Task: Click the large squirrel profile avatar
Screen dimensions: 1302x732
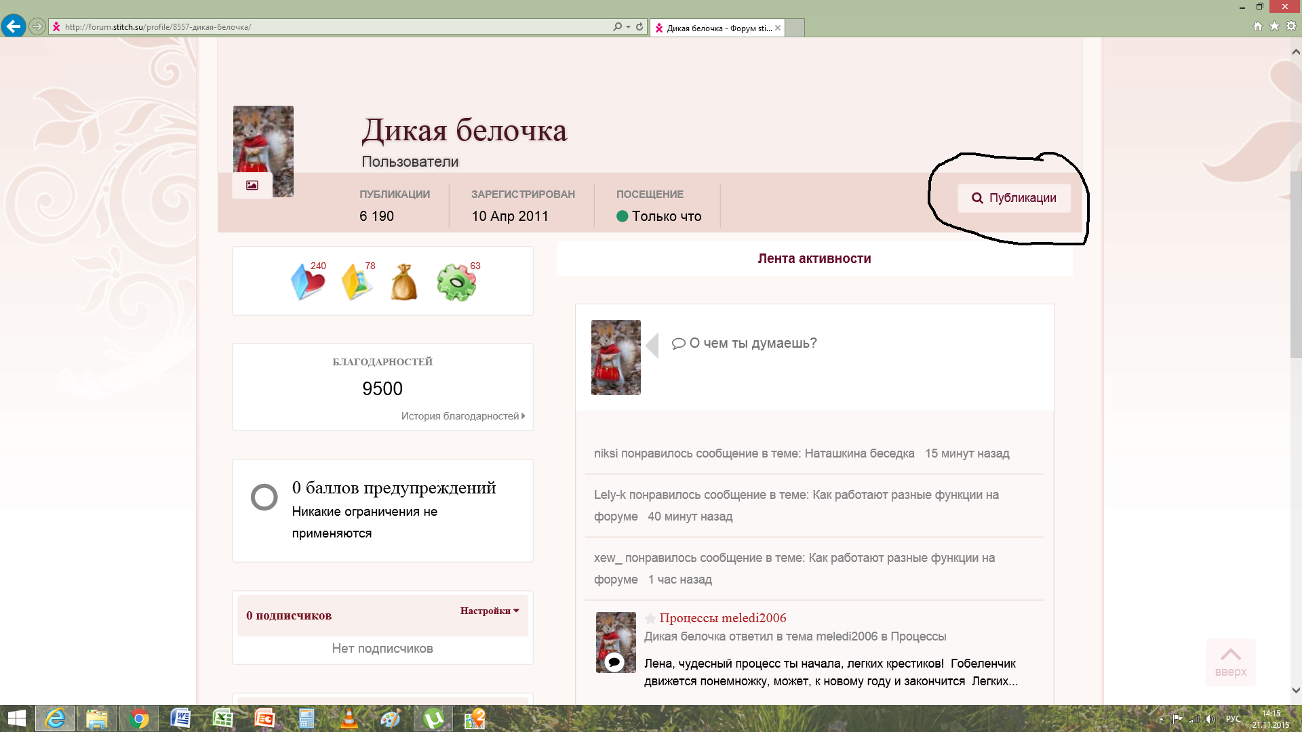Action: click(x=263, y=139)
